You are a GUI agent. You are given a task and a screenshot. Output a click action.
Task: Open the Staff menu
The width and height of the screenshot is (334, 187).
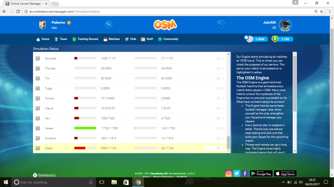point(147,39)
